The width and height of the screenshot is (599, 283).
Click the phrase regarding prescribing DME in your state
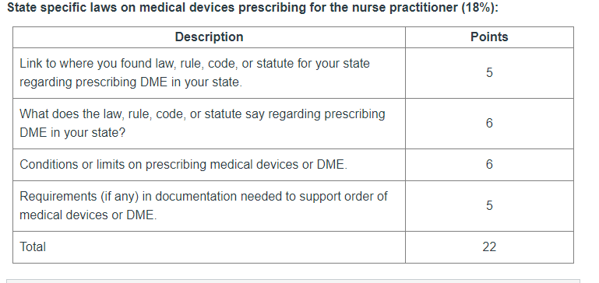[x=131, y=82]
